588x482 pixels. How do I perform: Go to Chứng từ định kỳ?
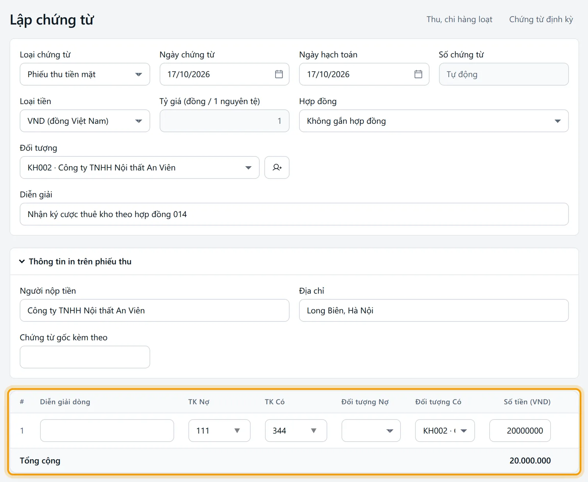pyautogui.click(x=541, y=19)
